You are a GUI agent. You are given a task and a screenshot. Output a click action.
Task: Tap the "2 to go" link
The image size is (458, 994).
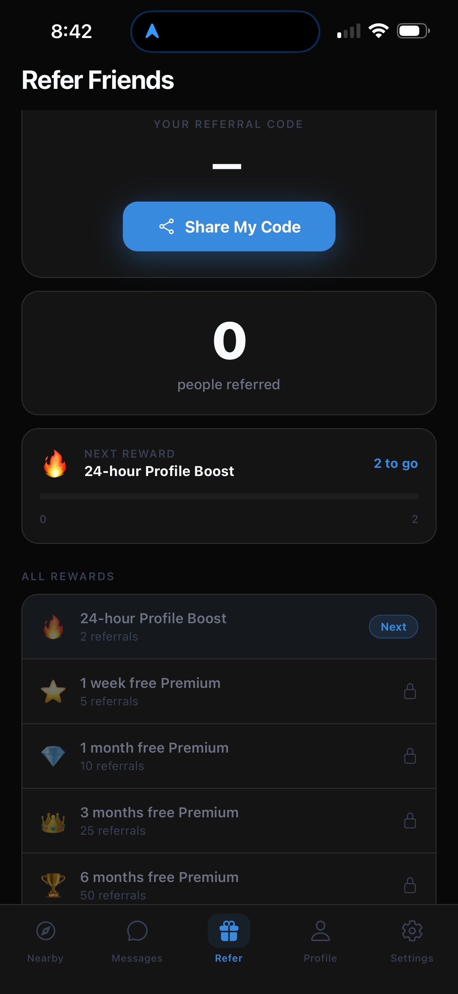click(396, 463)
